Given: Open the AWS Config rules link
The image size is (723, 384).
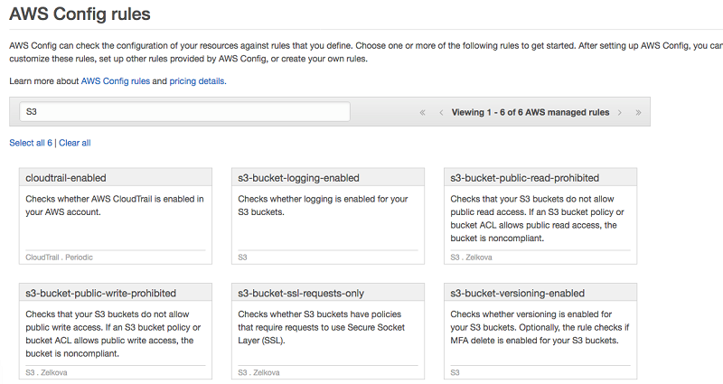Looking at the screenshot, I should 115,80.
